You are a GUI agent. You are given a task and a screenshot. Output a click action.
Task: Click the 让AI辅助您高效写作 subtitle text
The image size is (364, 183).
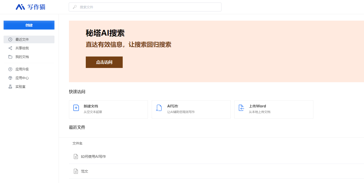[x=181, y=112]
